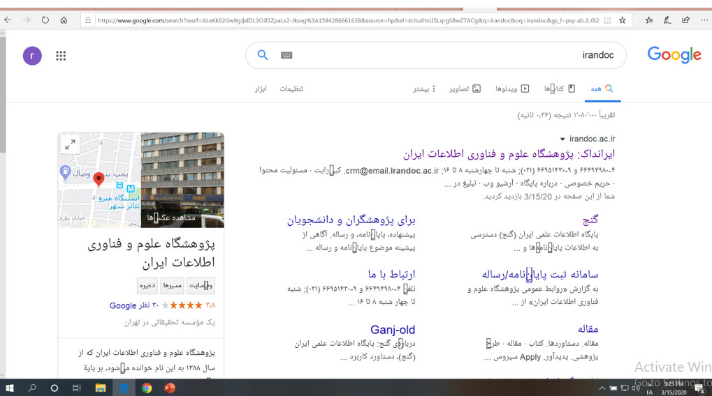This screenshot has height=396, width=712.
Task: Open the Ganj-old sitelink
Action: point(393,329)
